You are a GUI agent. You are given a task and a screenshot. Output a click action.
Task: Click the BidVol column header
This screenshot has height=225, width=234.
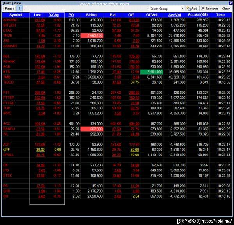(x=92, y=15)
